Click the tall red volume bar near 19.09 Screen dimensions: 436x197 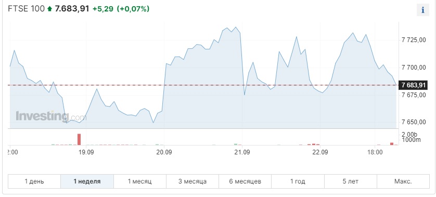(x=79, y=139)
